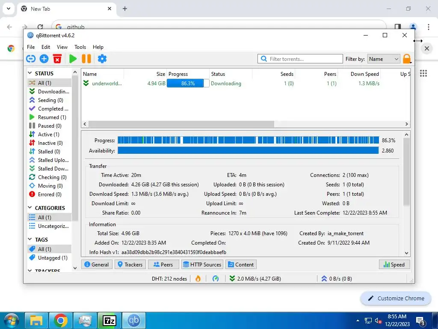Image resolution: width=438 pixels, height=329 pixels.
Task: Open the Edit menu
Action: pos(45,47)
